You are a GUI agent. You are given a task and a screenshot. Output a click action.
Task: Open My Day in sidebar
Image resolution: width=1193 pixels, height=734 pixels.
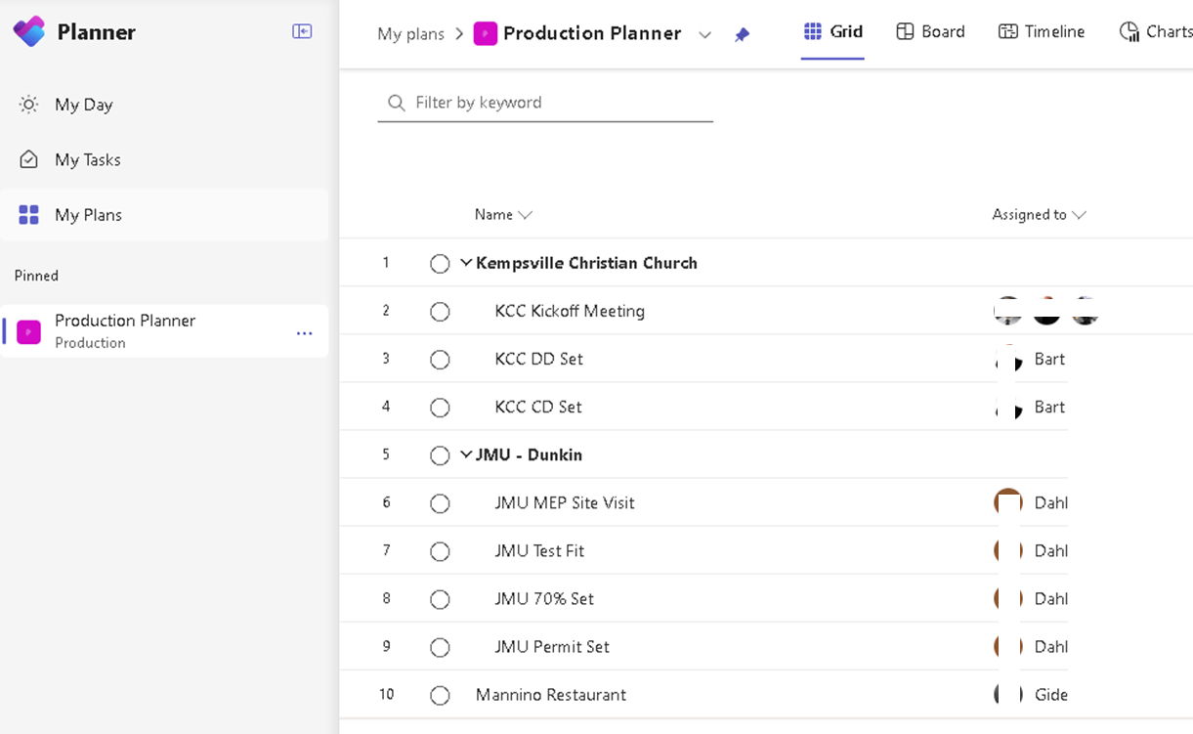click(x=164, y=105)
